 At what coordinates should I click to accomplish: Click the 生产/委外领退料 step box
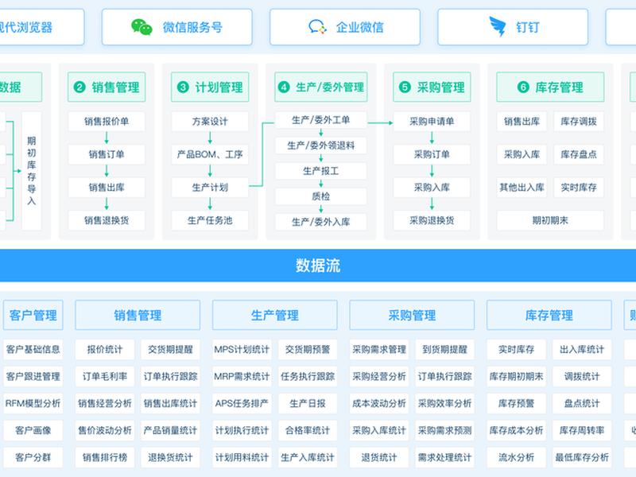click(x=321, y=145)
